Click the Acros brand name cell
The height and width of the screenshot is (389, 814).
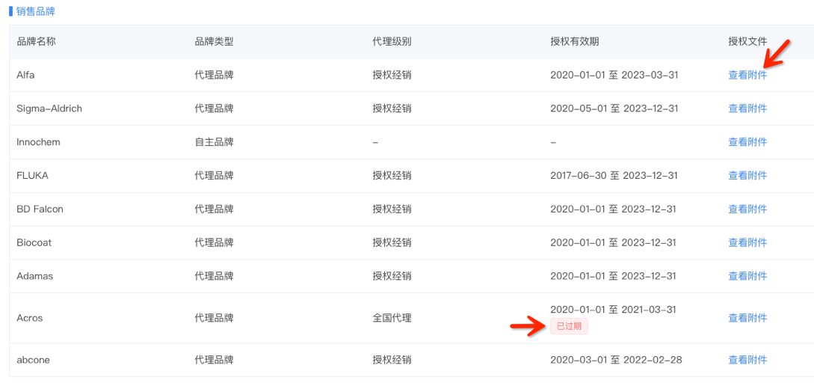pos(30,318)
